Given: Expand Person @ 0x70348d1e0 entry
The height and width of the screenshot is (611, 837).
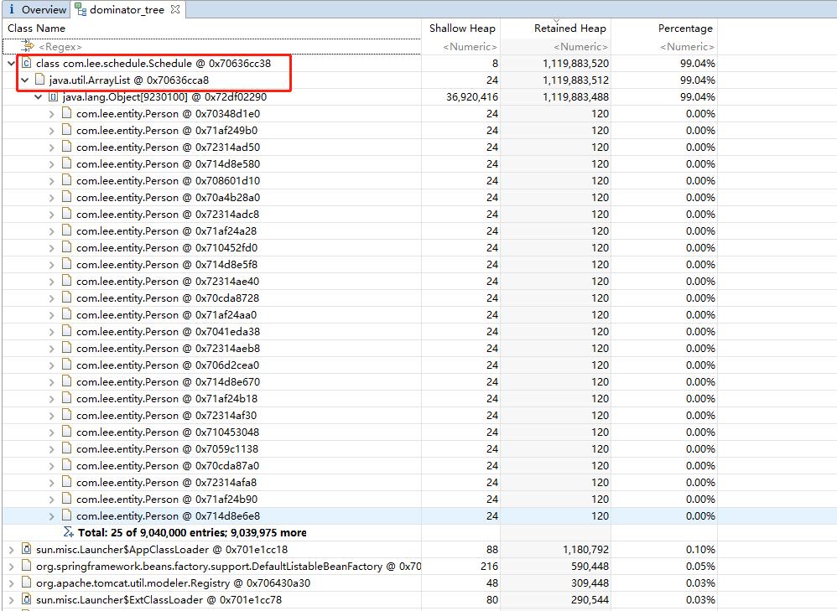Looking at the screenshot, I should [52, 113].
